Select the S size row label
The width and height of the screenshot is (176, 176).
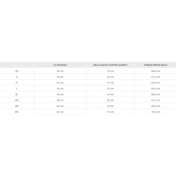point(17,77)
